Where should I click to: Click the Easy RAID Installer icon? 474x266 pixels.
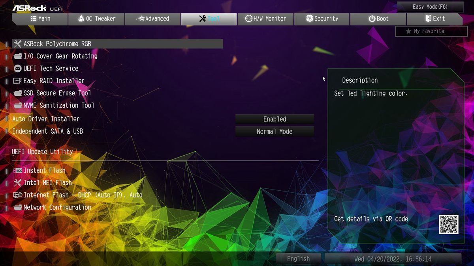pyautogui.click(x=17, y=81)
